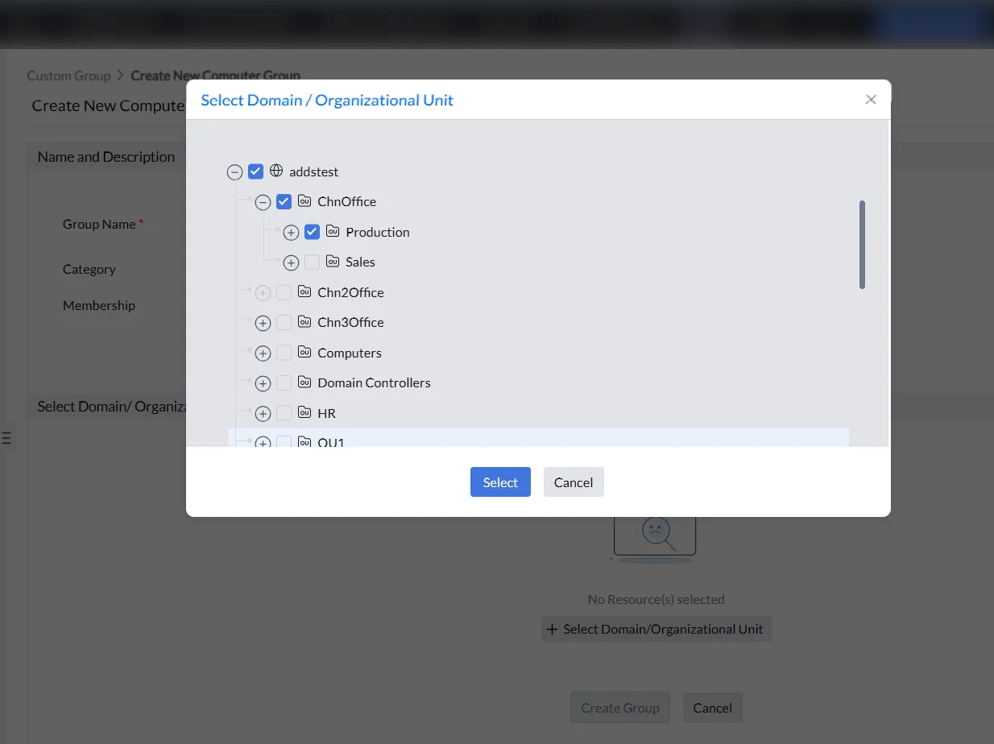Expand the HR organizational unit node
This screenshot has width=994, height=744.
point(263,414)
